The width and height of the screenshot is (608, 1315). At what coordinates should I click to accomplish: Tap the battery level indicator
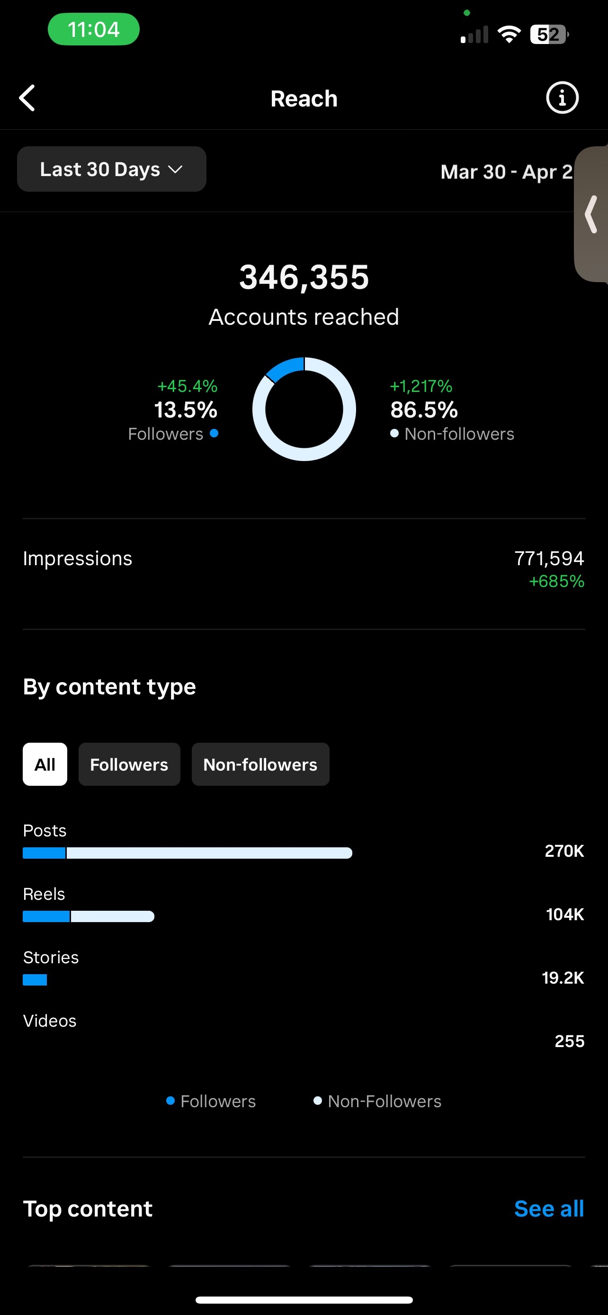click(x=549, y=35)
